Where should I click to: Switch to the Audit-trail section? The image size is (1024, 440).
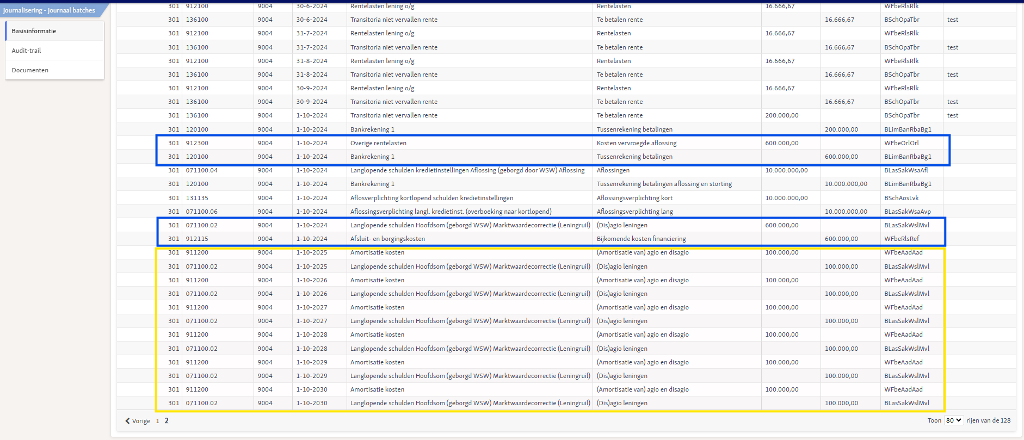click(x=54, y=51)
